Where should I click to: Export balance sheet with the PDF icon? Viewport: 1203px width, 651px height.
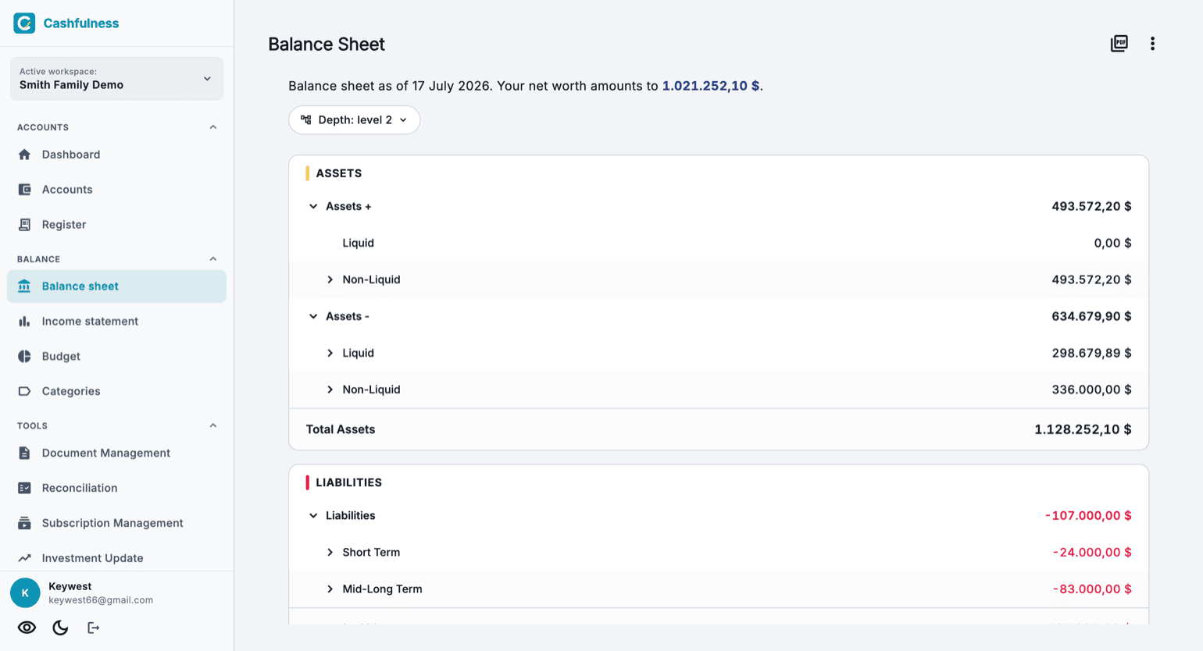pos(1119,44)
